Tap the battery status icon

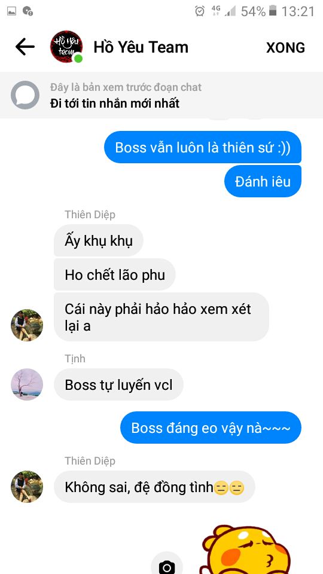273,11
